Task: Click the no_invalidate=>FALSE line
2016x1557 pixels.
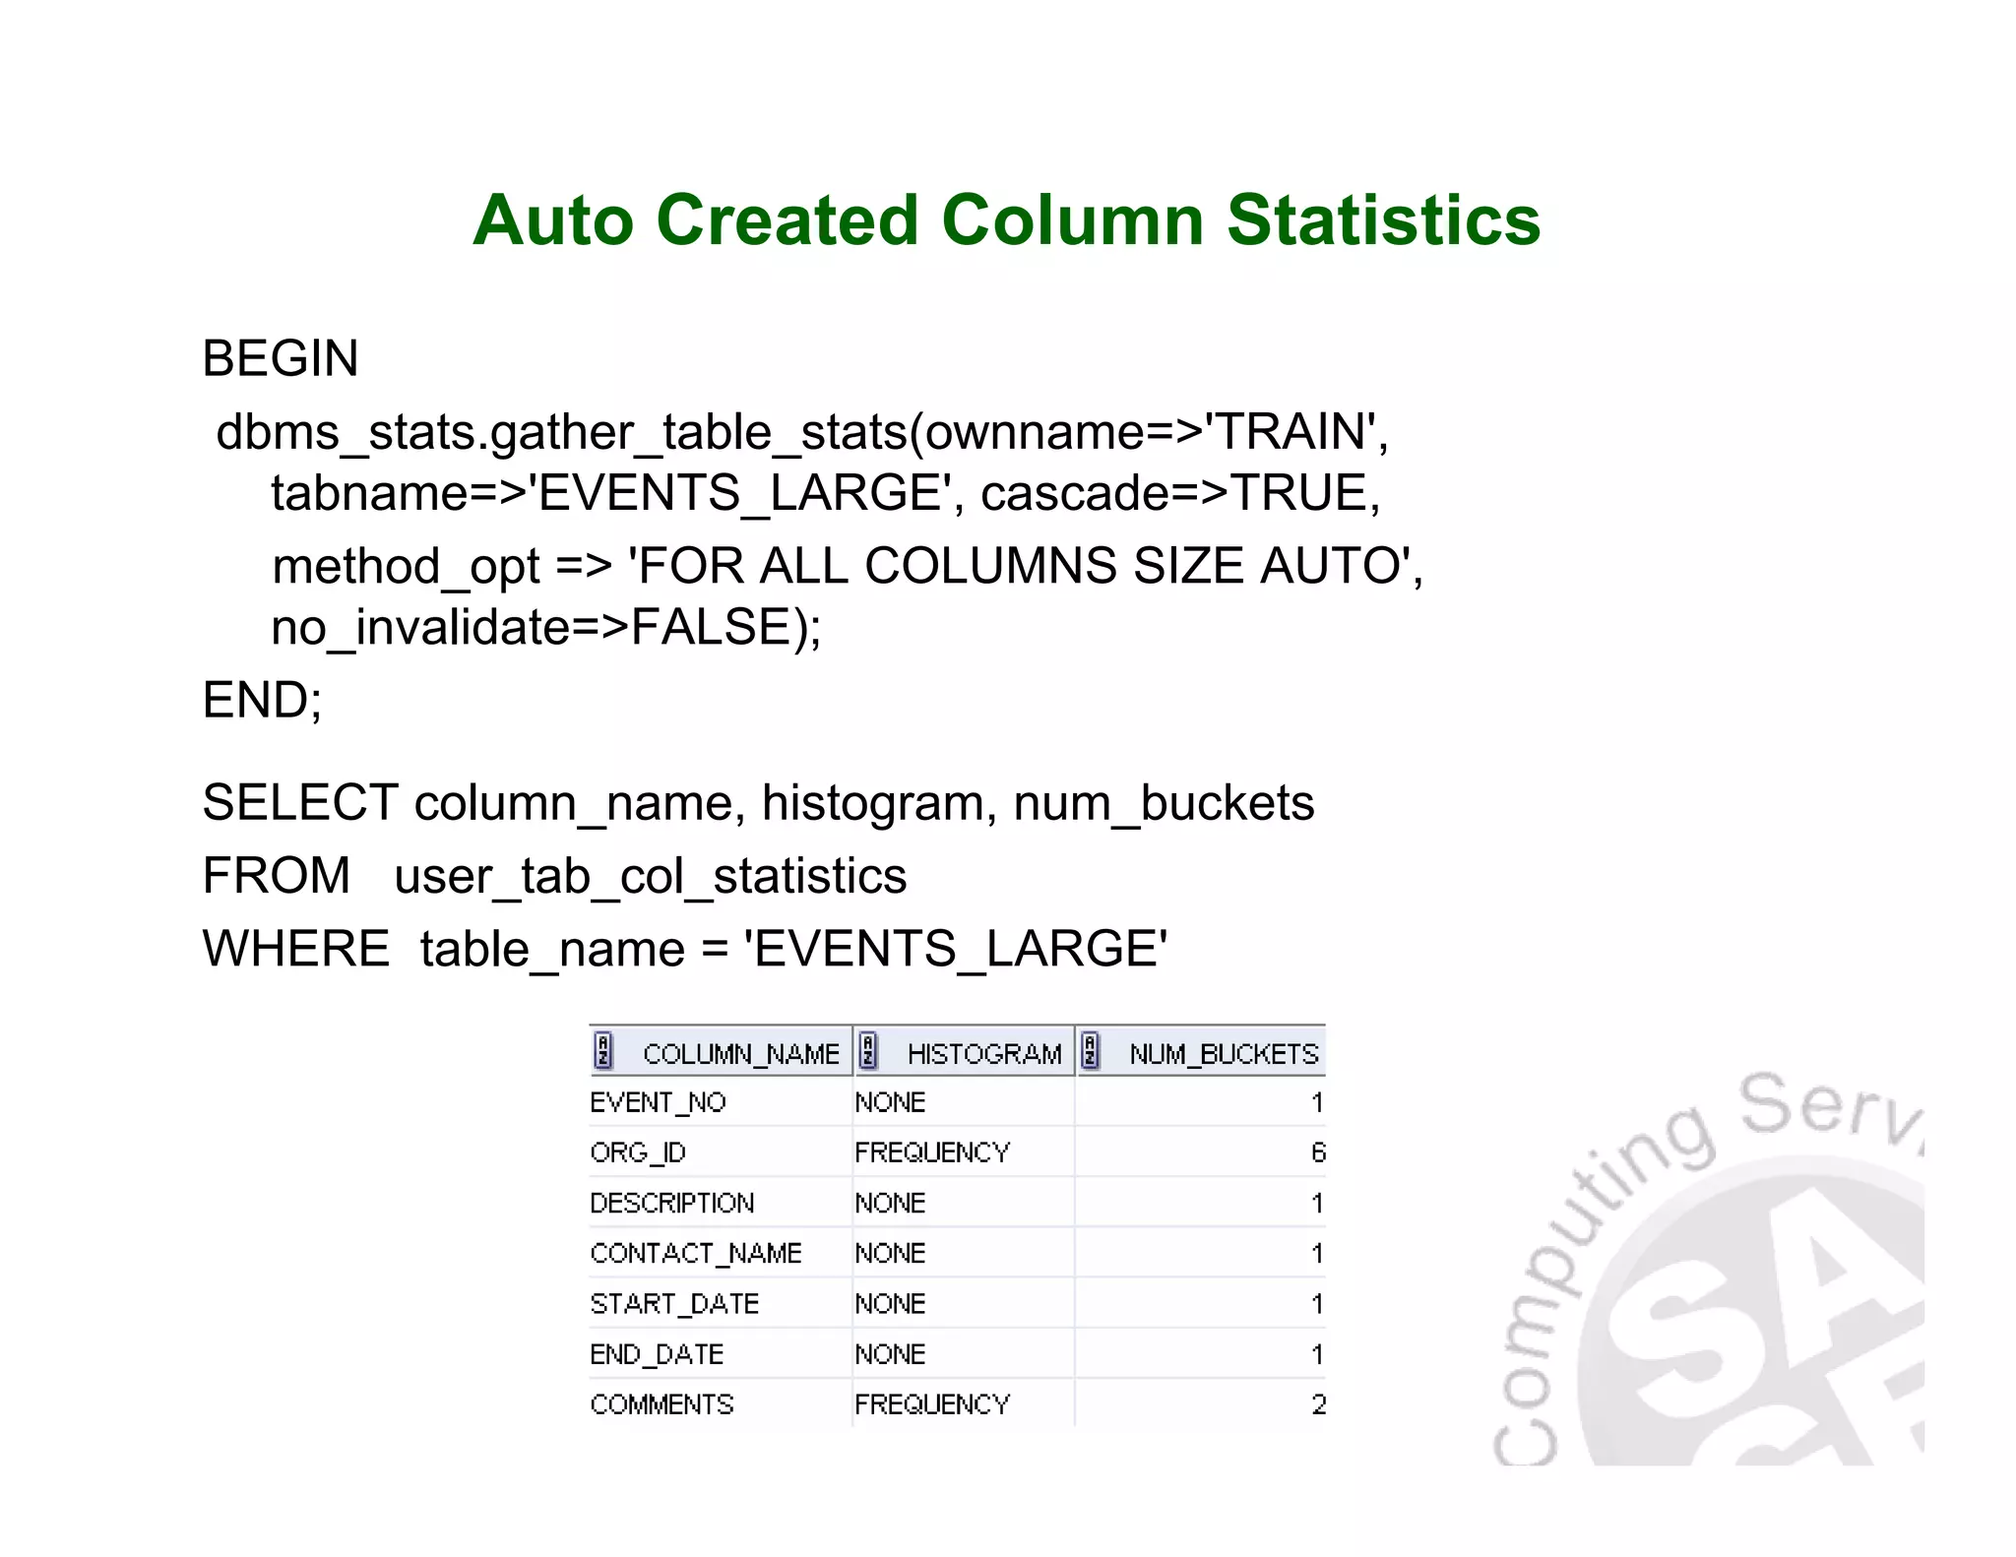Action: pos(546,629)
